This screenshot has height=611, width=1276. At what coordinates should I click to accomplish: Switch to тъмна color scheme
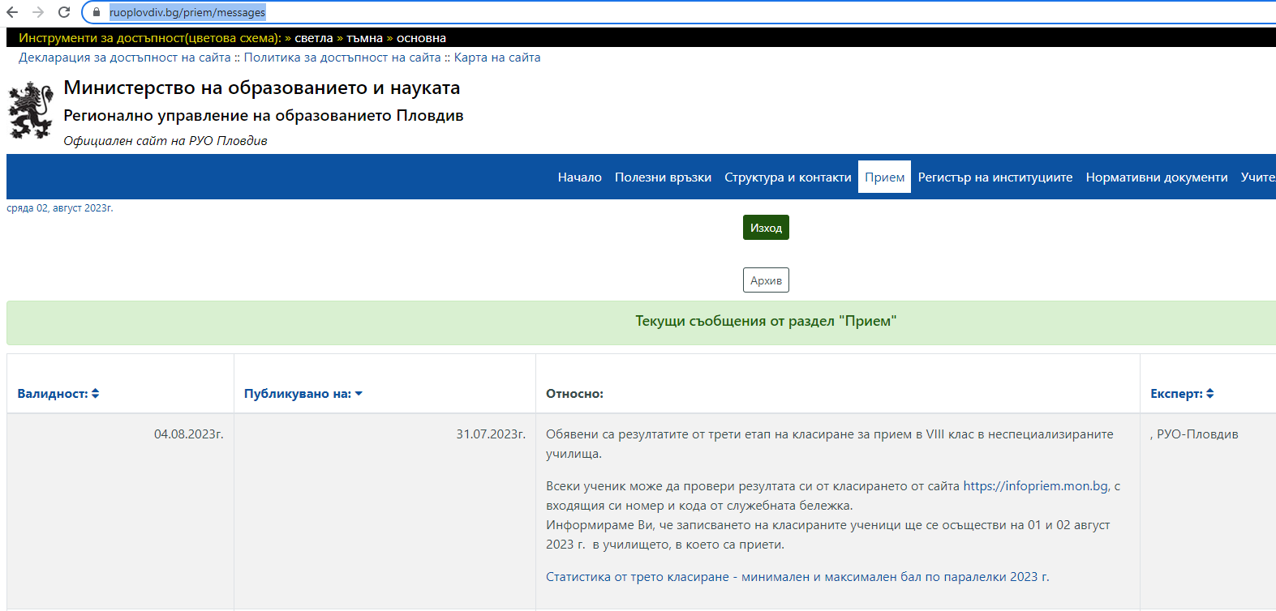(364, 38)
